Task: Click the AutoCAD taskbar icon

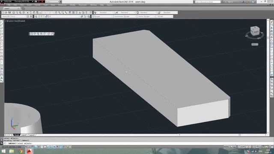Action: (x=29, y=151)
